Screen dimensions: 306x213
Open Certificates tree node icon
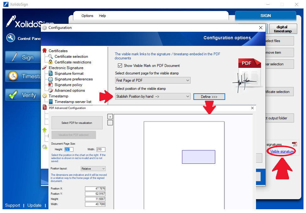(44, 51)
